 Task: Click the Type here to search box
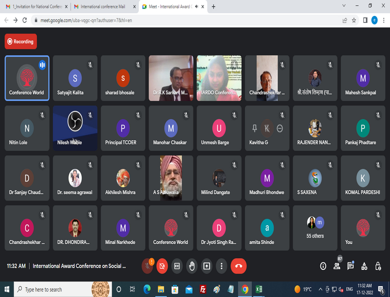(x=63, y=289)
